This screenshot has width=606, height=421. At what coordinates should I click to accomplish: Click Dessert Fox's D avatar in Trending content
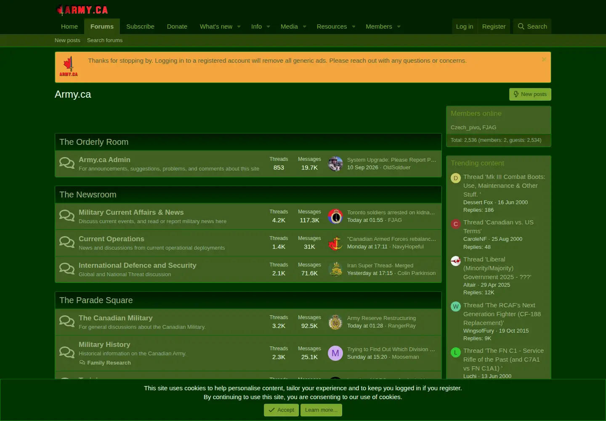coord(456,178)
